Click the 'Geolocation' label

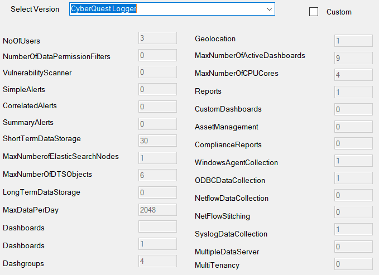tap(215, 38)
